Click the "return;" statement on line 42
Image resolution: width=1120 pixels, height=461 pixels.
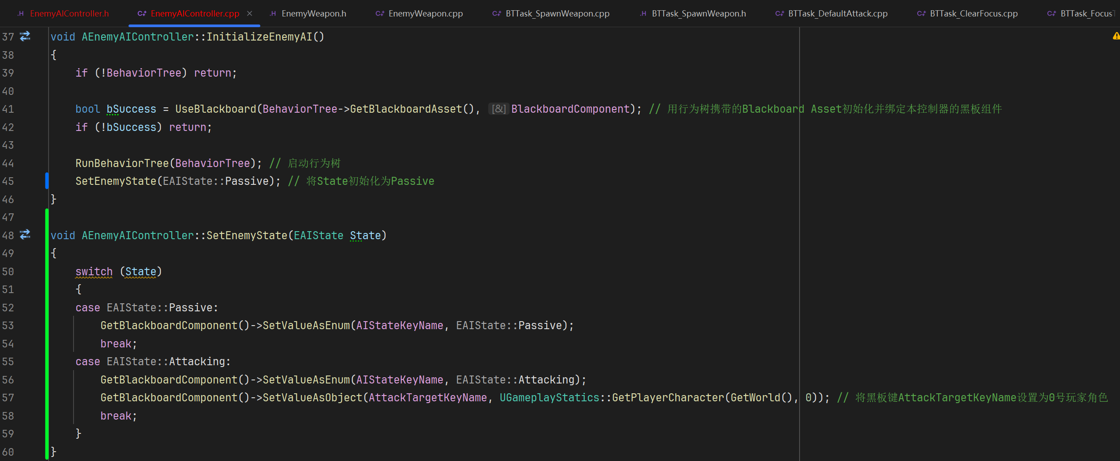pyautogui.click(x=190, y=127)
